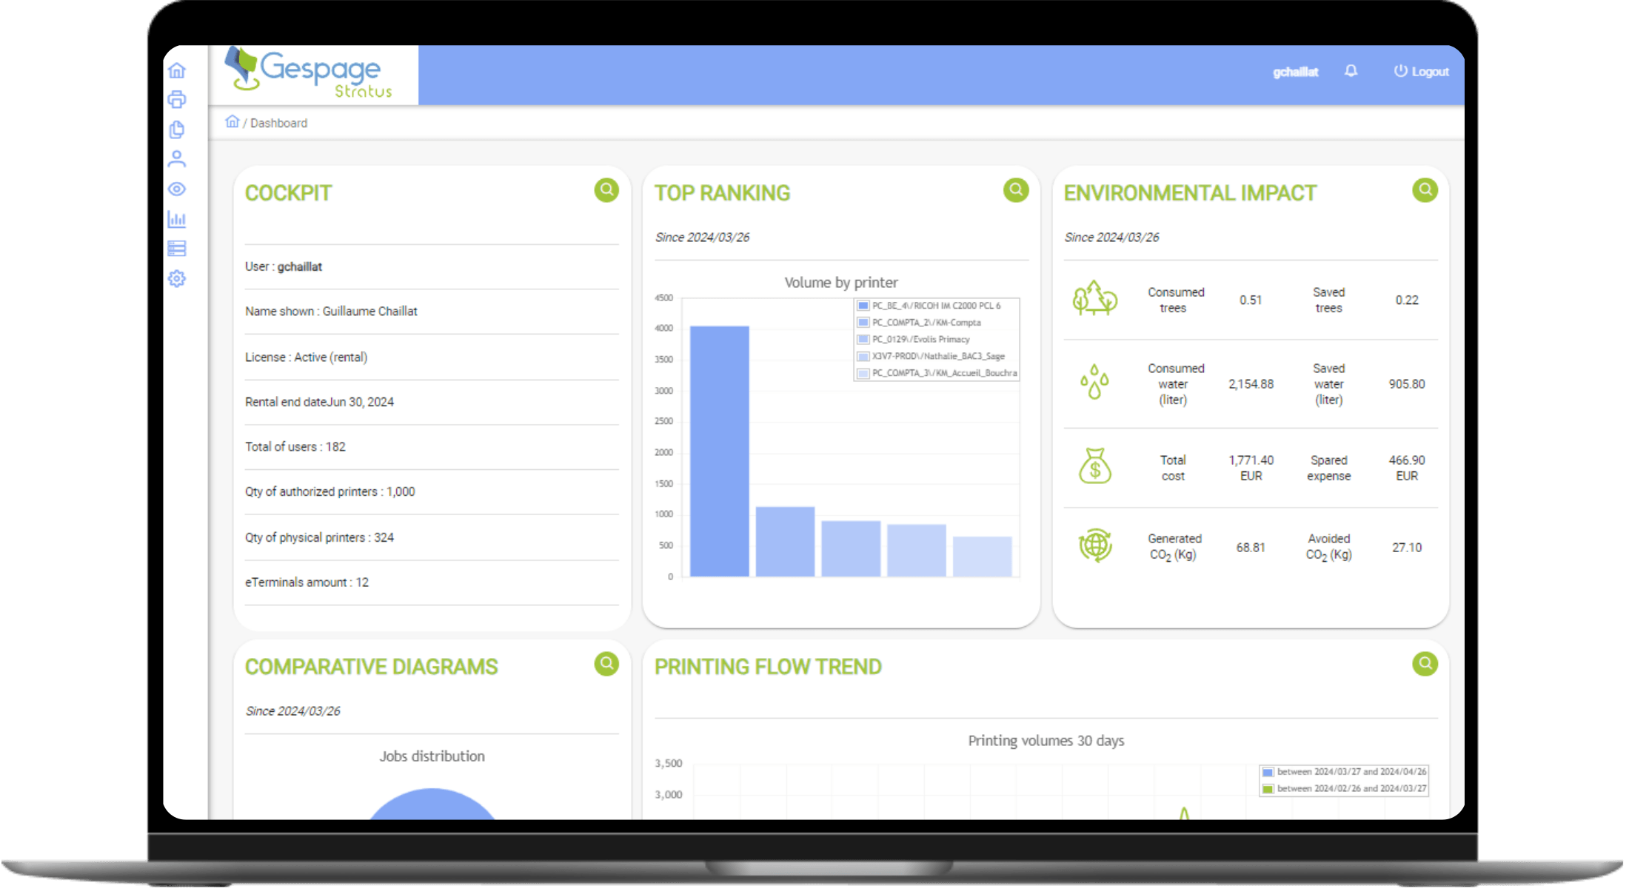
Task: Click the Dashboard breadcrumb text
Action: [278, 124]
